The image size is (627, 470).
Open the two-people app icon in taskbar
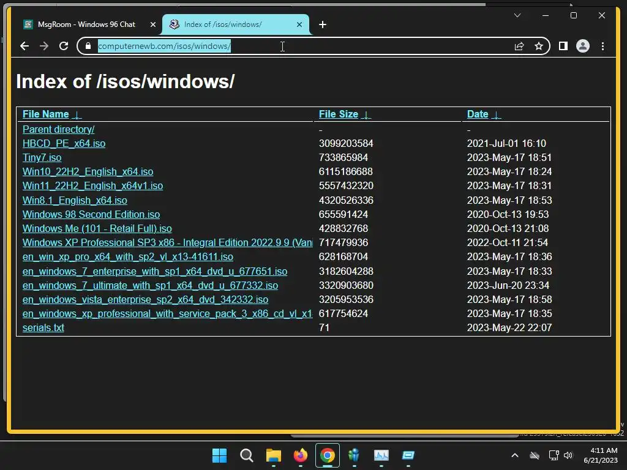click(x=354, y=455)
